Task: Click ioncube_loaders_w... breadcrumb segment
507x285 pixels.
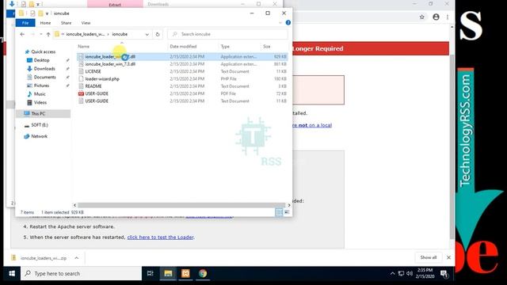Action: click(x=85, y=34)
